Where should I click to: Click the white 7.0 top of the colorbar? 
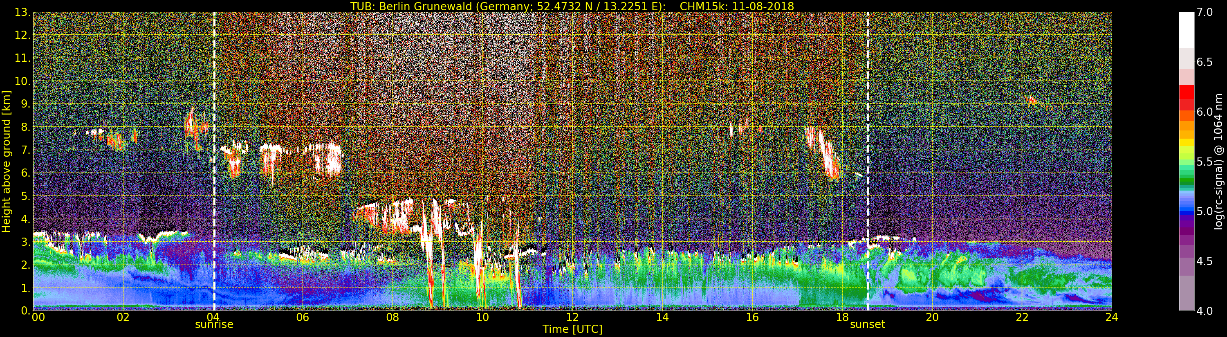point(1187,29)
